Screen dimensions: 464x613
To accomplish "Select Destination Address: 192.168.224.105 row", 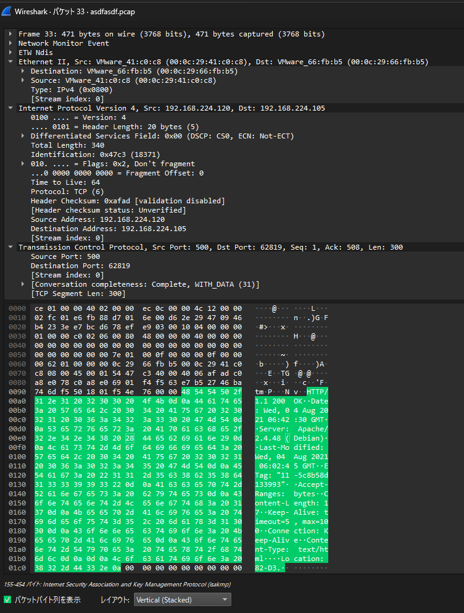I will [108, 229].
